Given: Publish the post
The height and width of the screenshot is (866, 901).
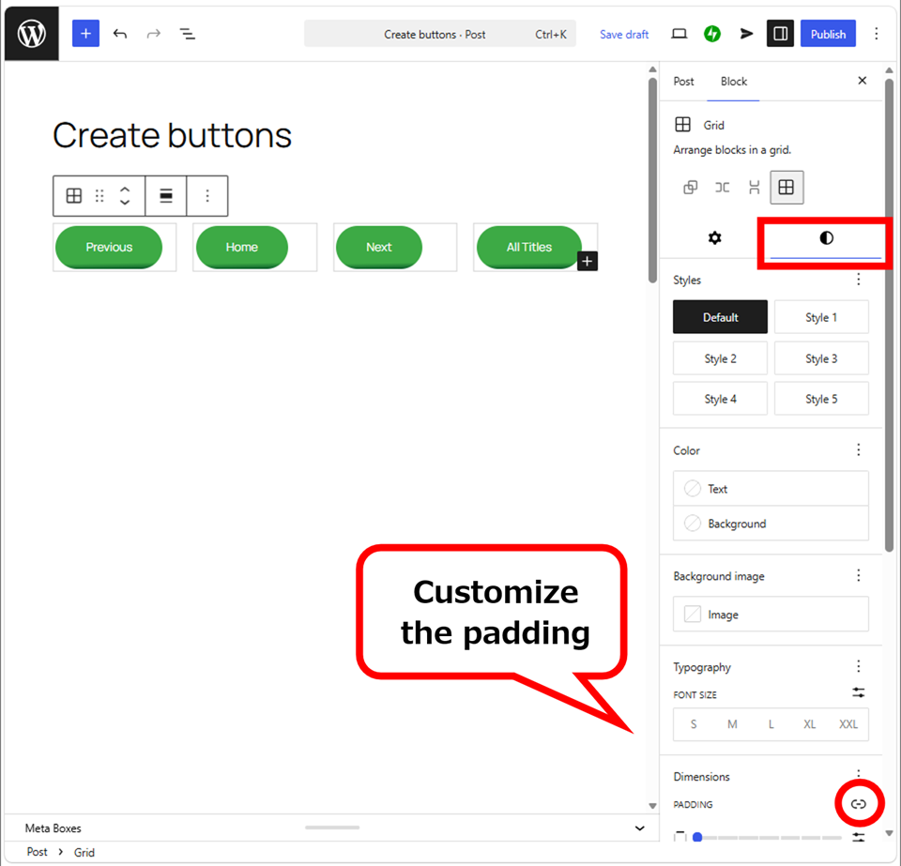Looking at the screenshot, I should 828,34.
